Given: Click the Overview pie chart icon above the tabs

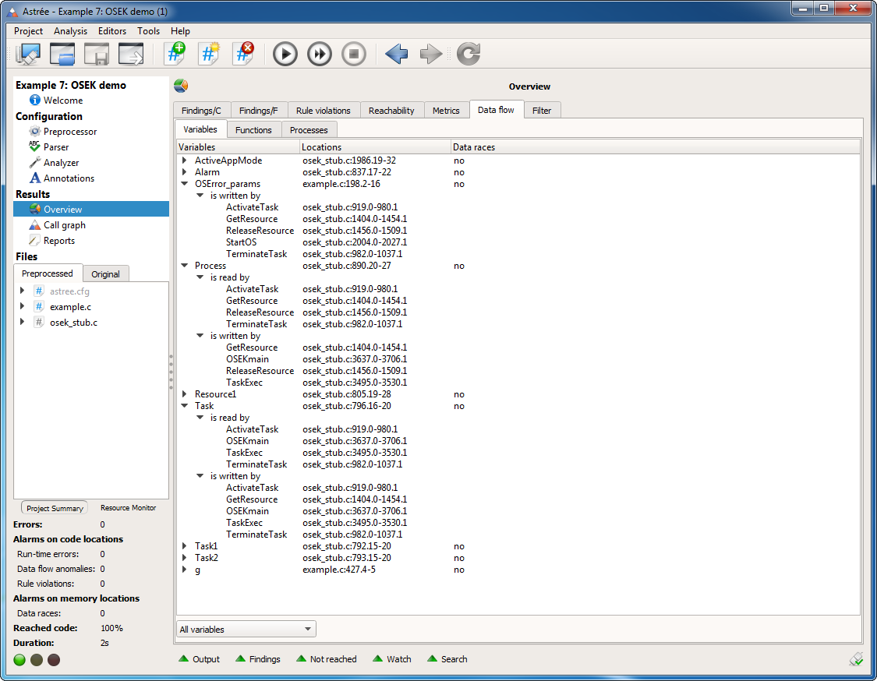Looking at the screenshot, I should [181, 86].
